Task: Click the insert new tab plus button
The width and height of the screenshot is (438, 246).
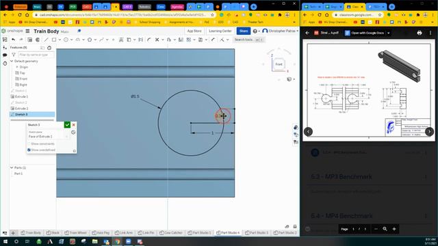Action: (x=13, y=233)
